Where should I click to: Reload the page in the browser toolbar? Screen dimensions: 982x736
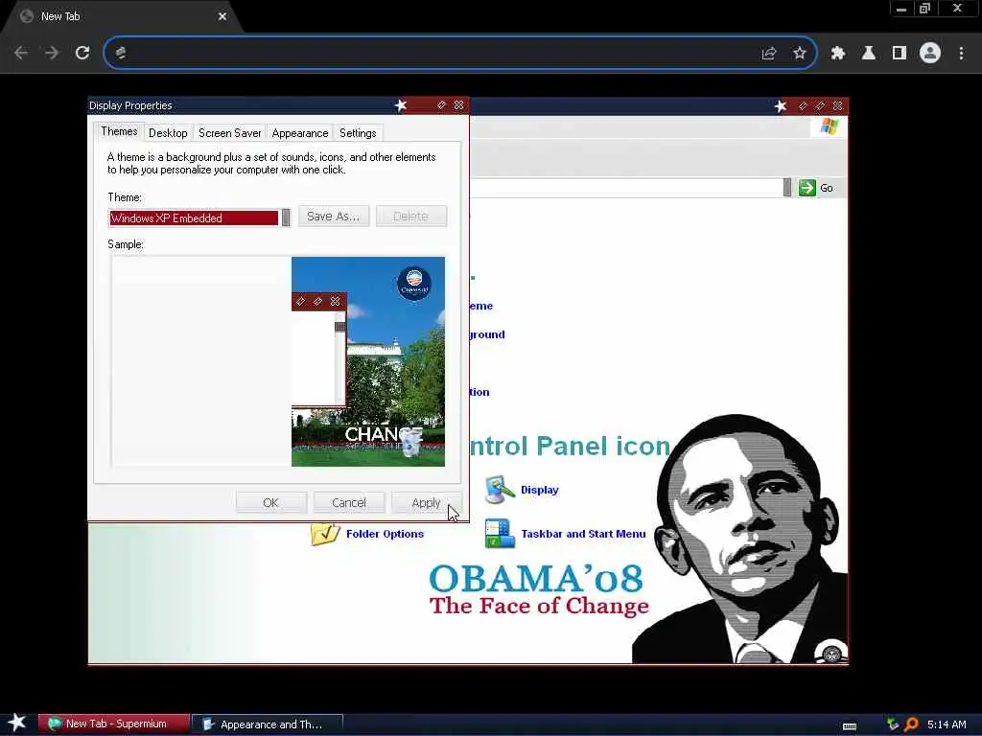click(x=82, y=54)
